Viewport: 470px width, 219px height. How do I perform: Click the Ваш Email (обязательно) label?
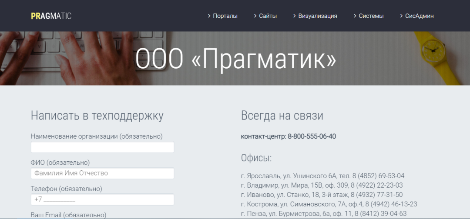click(x=69, y=215)
